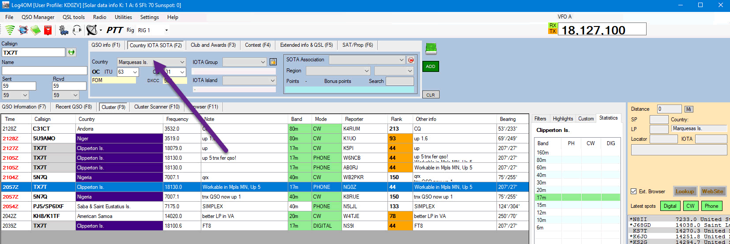The width and height of the screenshot is (730, 244).
Task: Click the SOTA Search input field
Action: tap(400, 81)
